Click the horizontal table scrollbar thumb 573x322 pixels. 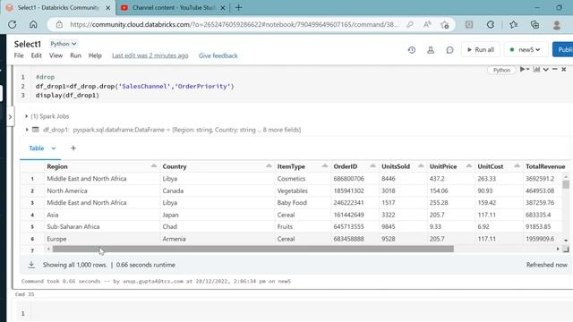click(252, 249)
